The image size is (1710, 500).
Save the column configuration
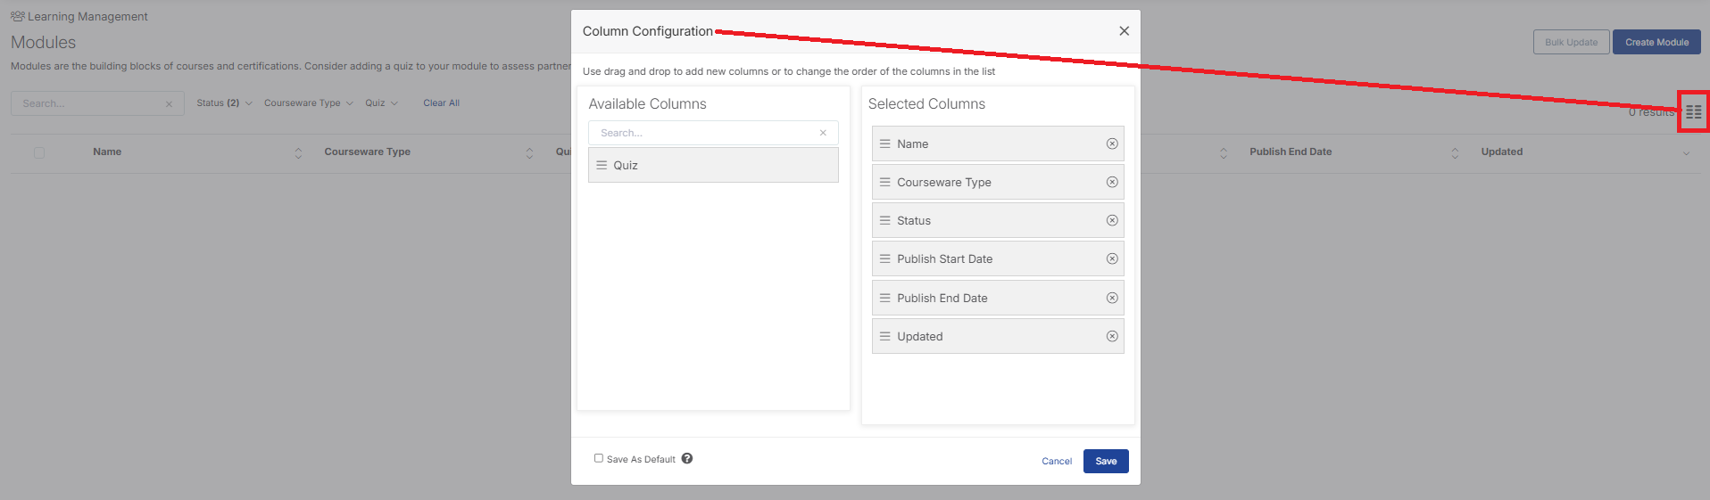tap(1106, 461)
